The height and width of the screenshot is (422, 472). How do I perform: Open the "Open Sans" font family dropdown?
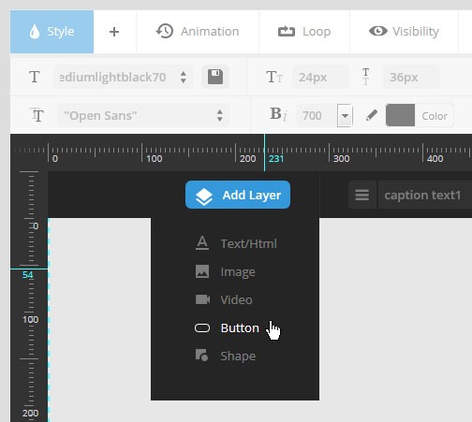pos(143,115)
